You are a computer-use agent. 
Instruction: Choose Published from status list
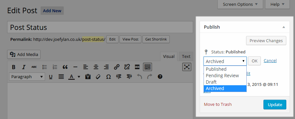coord(225,69)
